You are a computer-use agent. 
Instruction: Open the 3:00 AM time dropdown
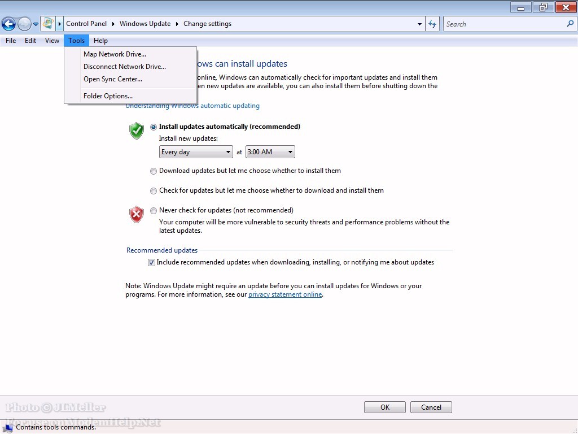tap(270, 151)
